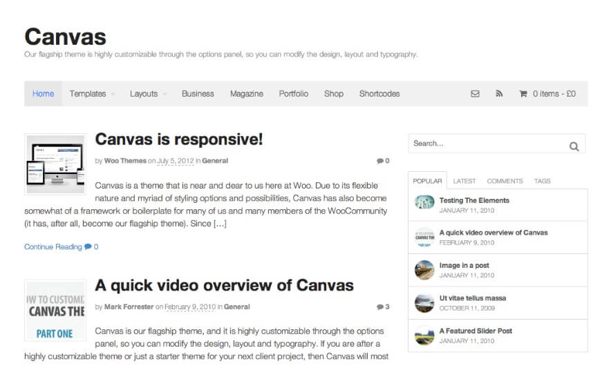The height and width of the screenshot is (388, 602).
Task: Open Testing The Elements sidebar link
Action: pos(474,200)
